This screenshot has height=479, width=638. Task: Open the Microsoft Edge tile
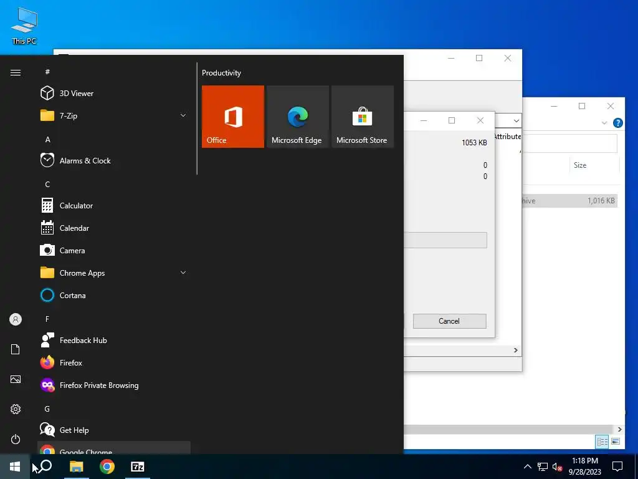297,117
